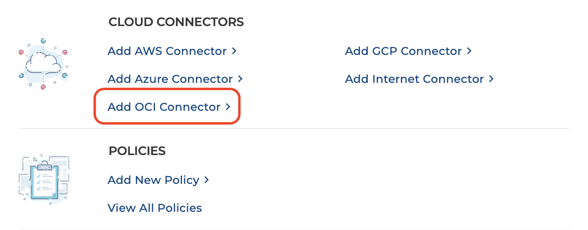Image resolution: width=588 pixels, height=230 pixels.
Task: Click the chevron beside Add AWS Connector
Action: pyautogui.click(x=234, y=51)
